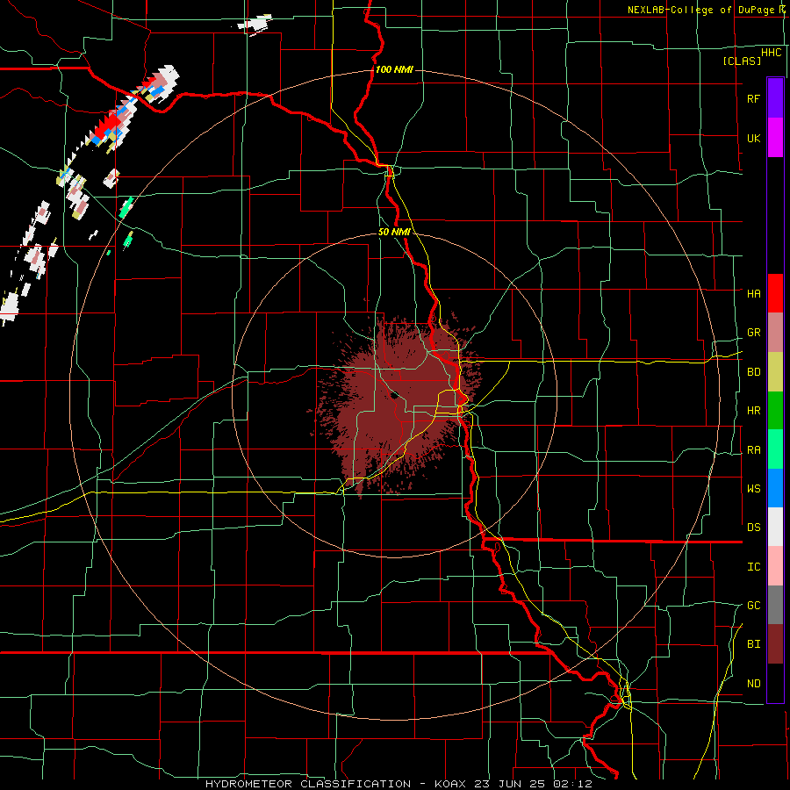The height and width of the screenshot is (790, 790).
Task: Click the DS legend label
Action: [753, 528]
